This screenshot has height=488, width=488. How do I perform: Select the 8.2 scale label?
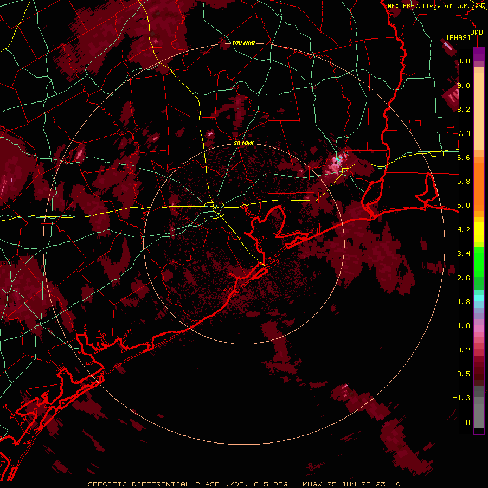(x=464, y=109)
